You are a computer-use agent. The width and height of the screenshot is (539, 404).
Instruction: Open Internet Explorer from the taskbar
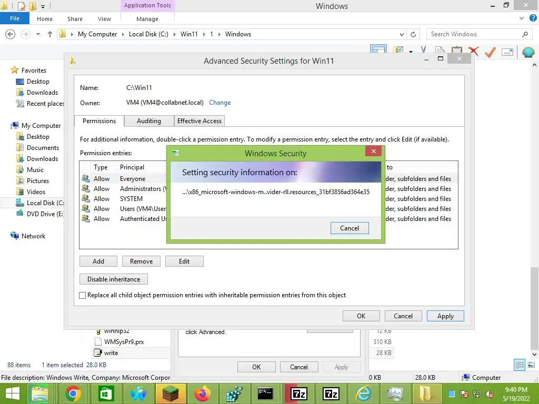(x=363, y=393)
